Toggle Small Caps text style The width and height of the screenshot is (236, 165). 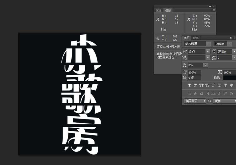click(x=207, y=85)
